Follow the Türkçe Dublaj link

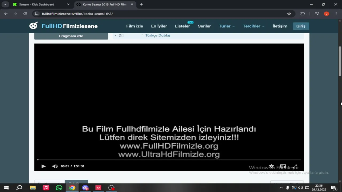(158, 35)
